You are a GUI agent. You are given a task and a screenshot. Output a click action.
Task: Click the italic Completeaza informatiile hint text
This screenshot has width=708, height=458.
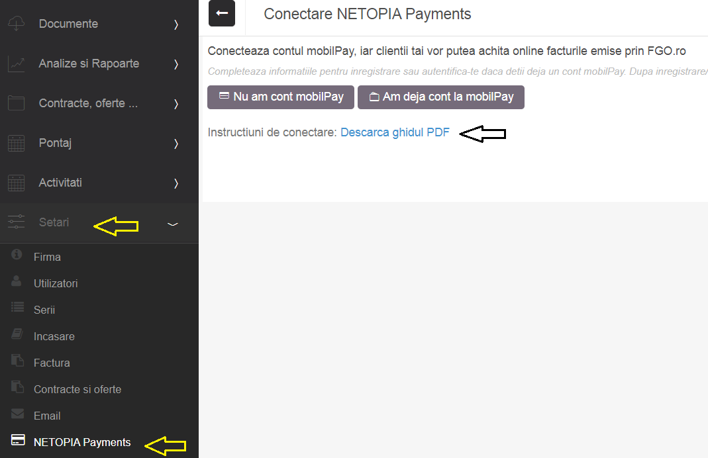458,71
